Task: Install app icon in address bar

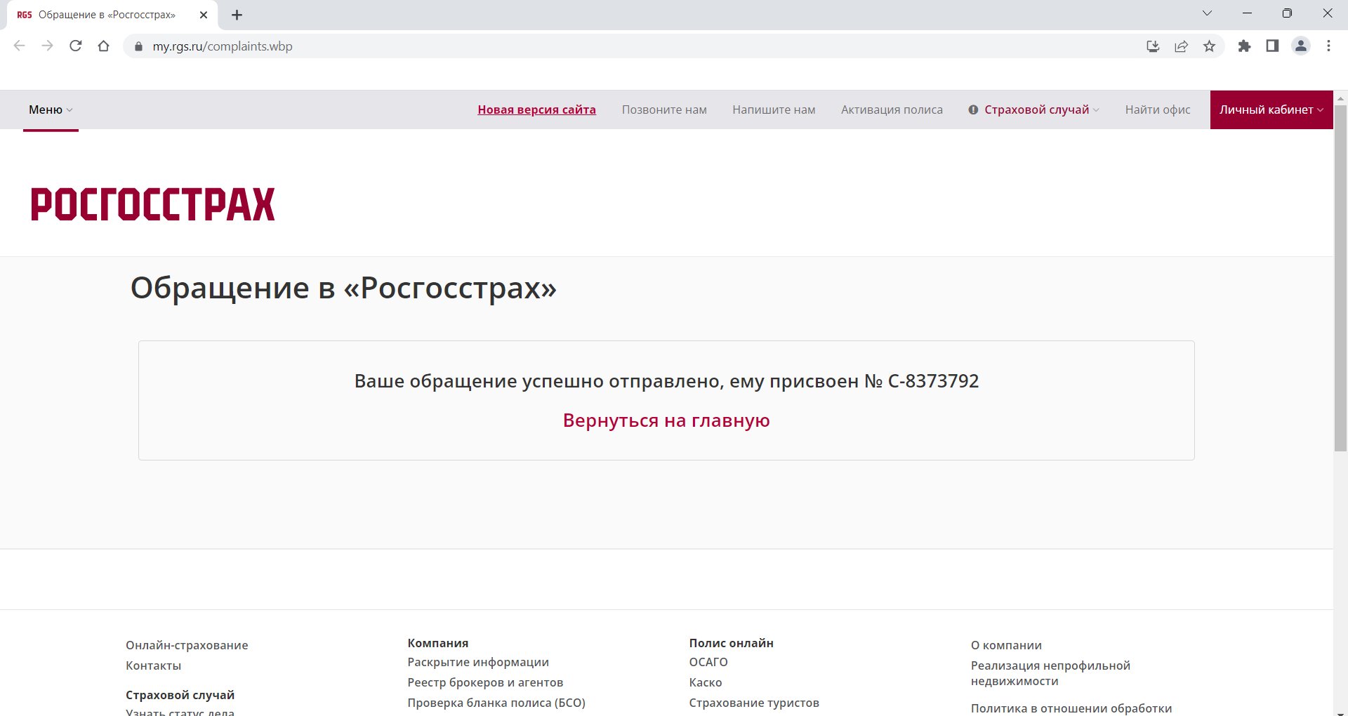Action: 1153,46
